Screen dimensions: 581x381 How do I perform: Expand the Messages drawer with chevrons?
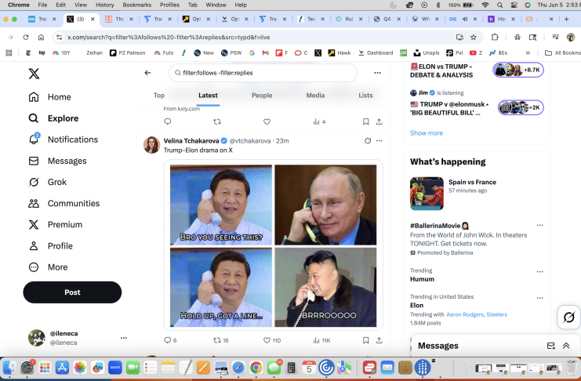pos(566,346)
